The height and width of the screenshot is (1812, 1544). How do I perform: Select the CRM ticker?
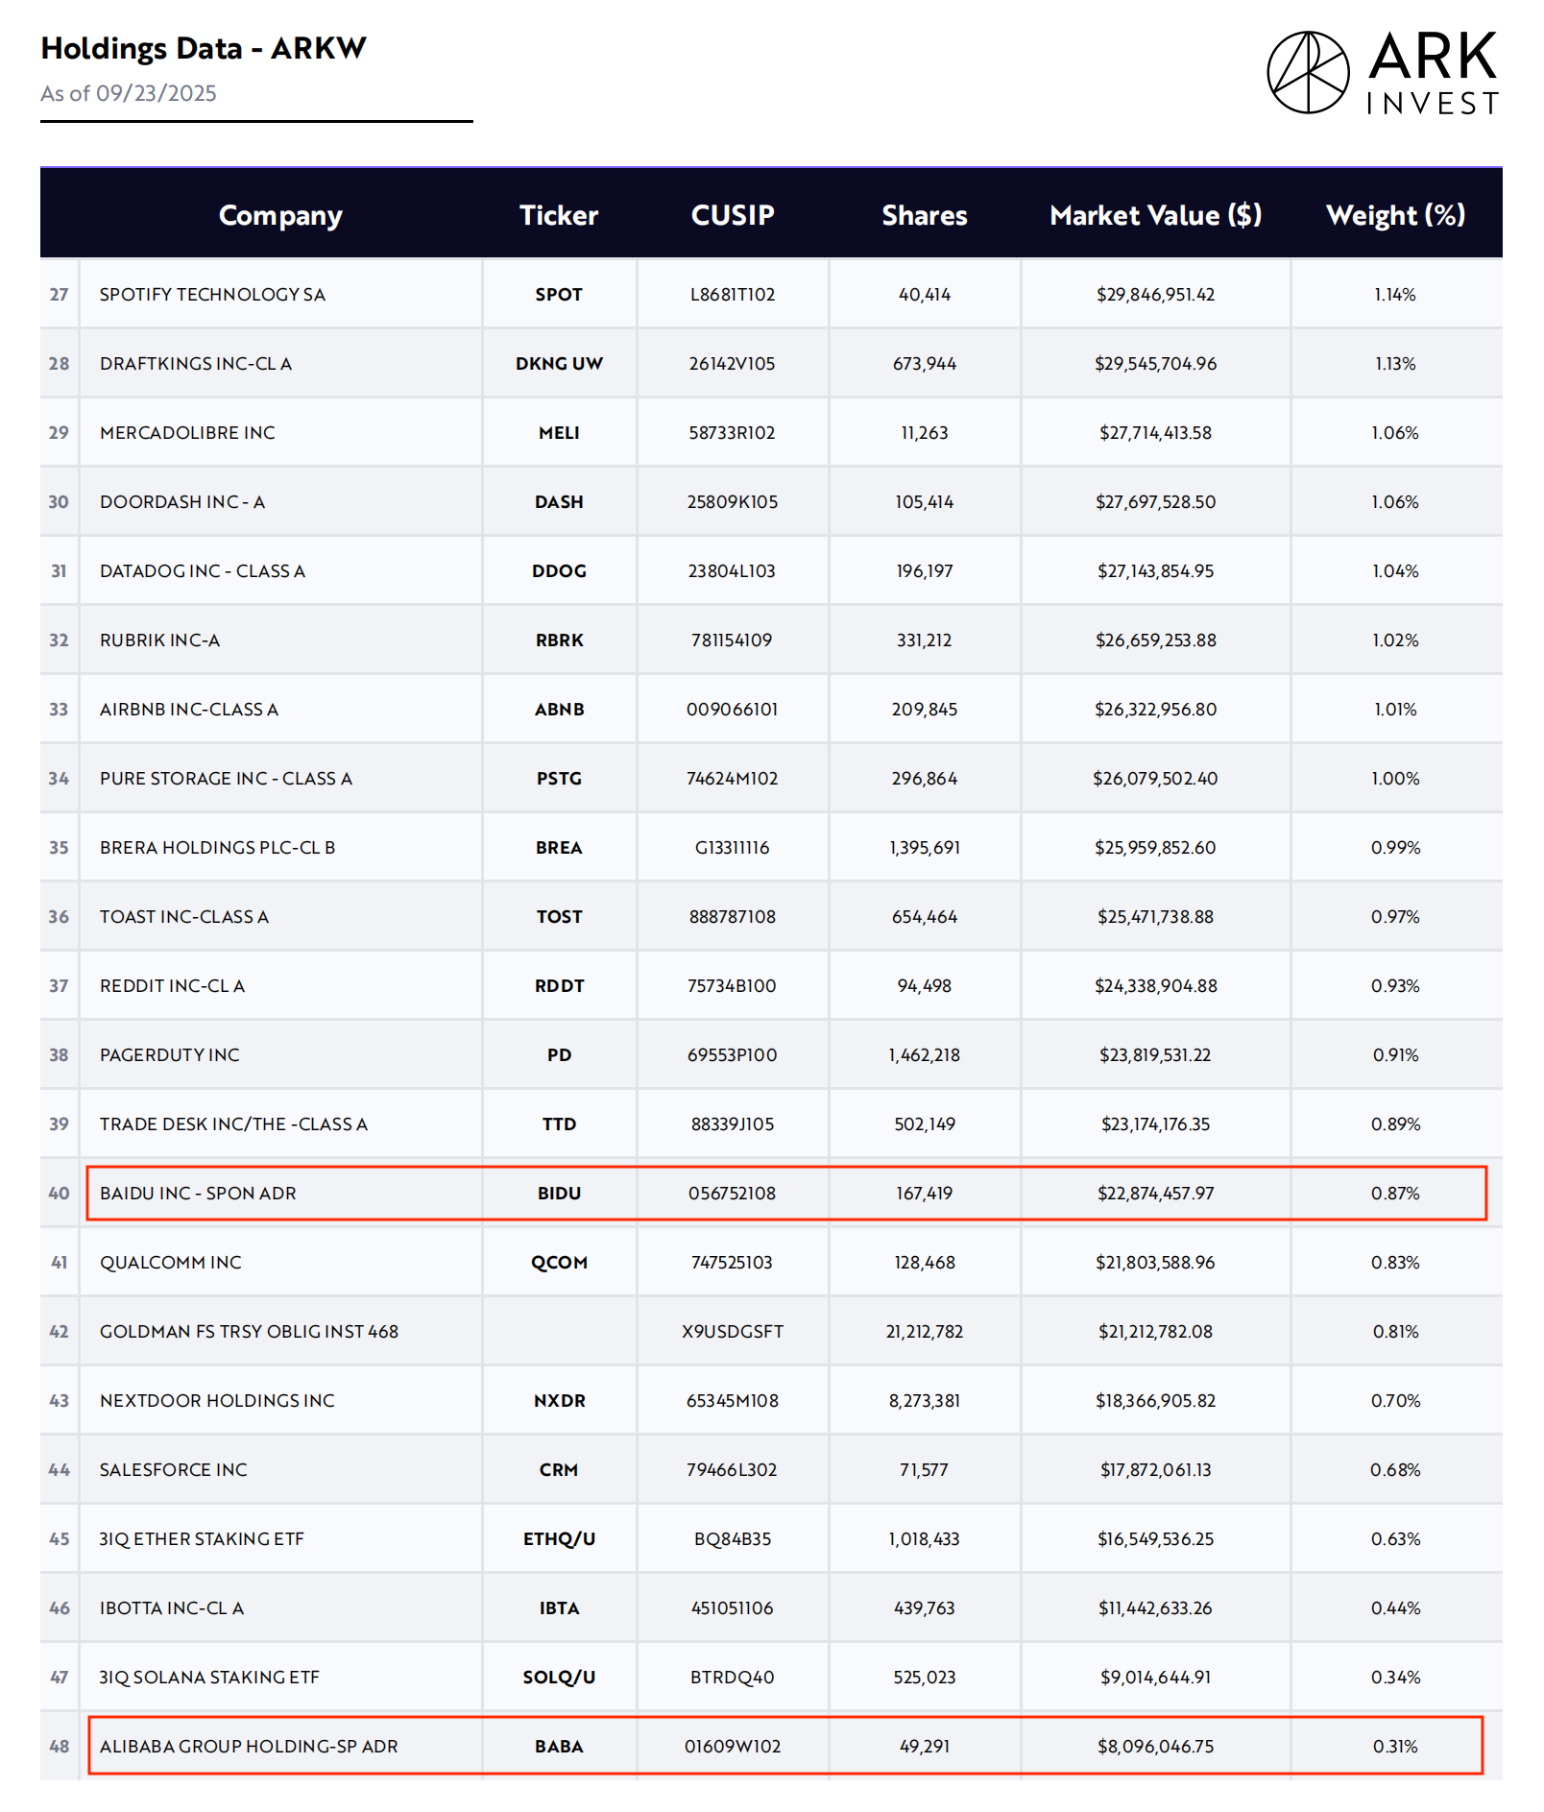[x=559, y=1470]
